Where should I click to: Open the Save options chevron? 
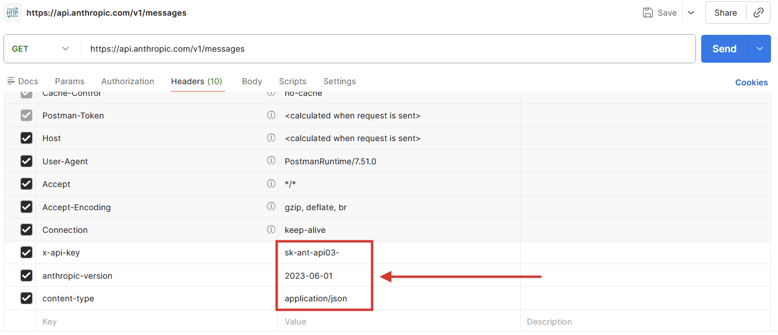click(691, 12)
